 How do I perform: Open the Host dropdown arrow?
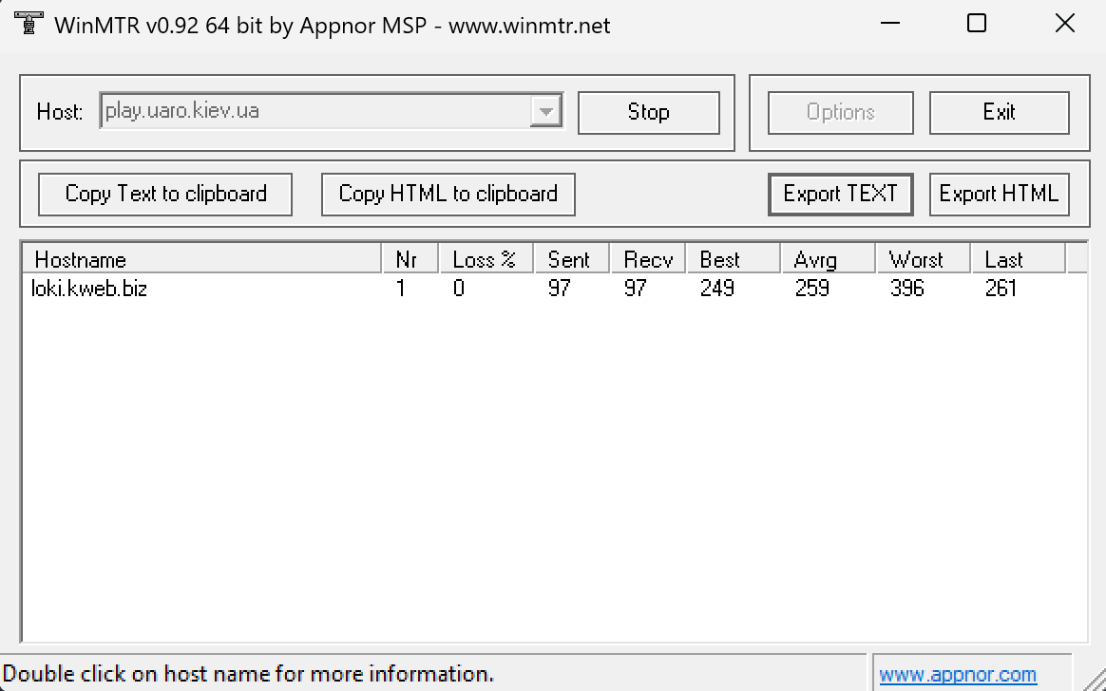coord(545,111)
